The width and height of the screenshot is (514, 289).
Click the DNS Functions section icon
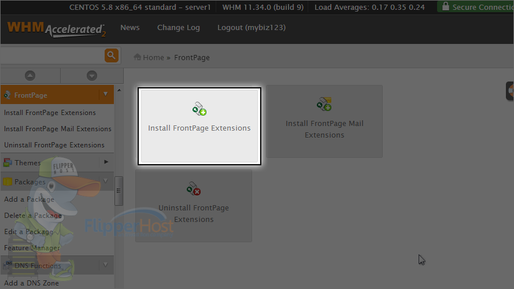click(x=8, y=265)
